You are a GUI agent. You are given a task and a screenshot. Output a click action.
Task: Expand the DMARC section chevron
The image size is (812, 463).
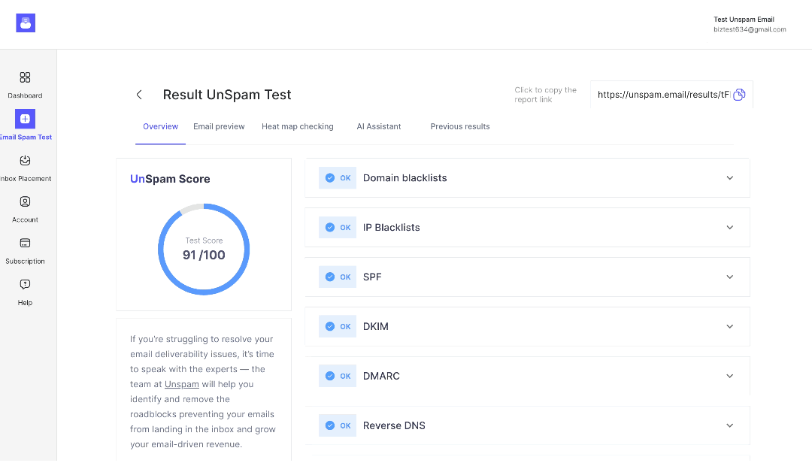729,376
